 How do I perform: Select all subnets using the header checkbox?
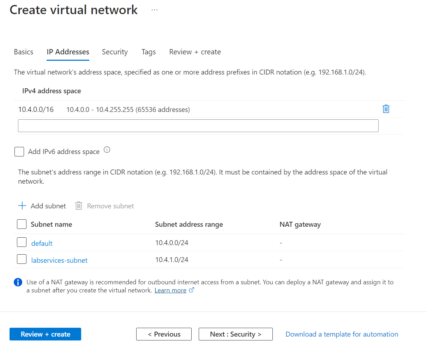click(22, 224)
